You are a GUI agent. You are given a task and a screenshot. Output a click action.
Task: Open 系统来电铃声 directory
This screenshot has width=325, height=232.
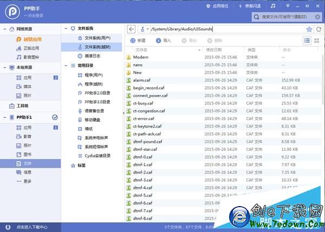point(92,138)
